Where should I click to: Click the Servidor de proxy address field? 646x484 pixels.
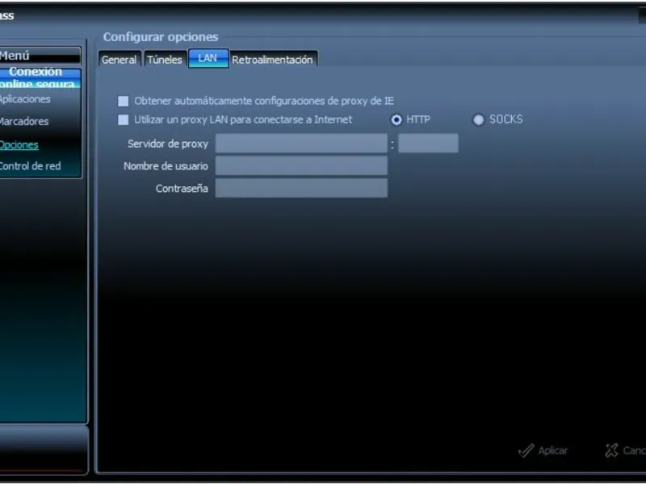[301, 144]
